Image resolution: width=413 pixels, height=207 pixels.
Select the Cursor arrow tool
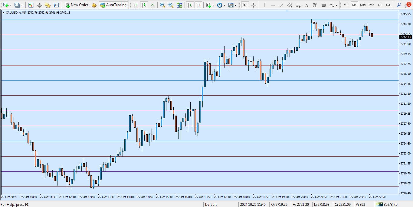coord(245,5)
